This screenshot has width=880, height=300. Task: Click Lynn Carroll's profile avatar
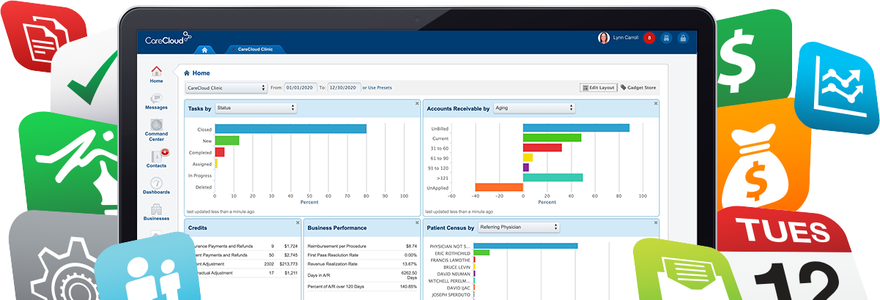point(604,38)
